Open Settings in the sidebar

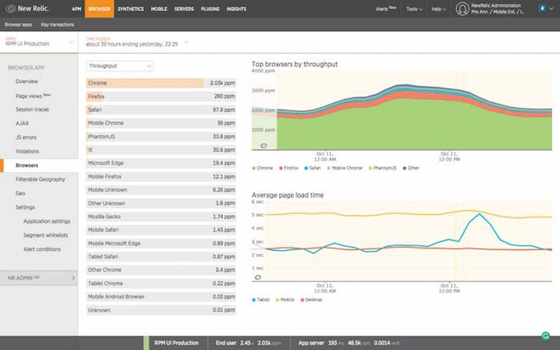25,207
